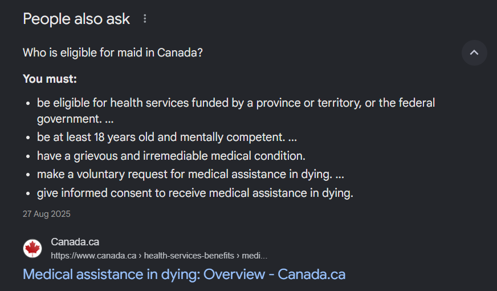Collapse the answer with the chevron button
This screenshot has width=497, height=291.
coord(474,53)
